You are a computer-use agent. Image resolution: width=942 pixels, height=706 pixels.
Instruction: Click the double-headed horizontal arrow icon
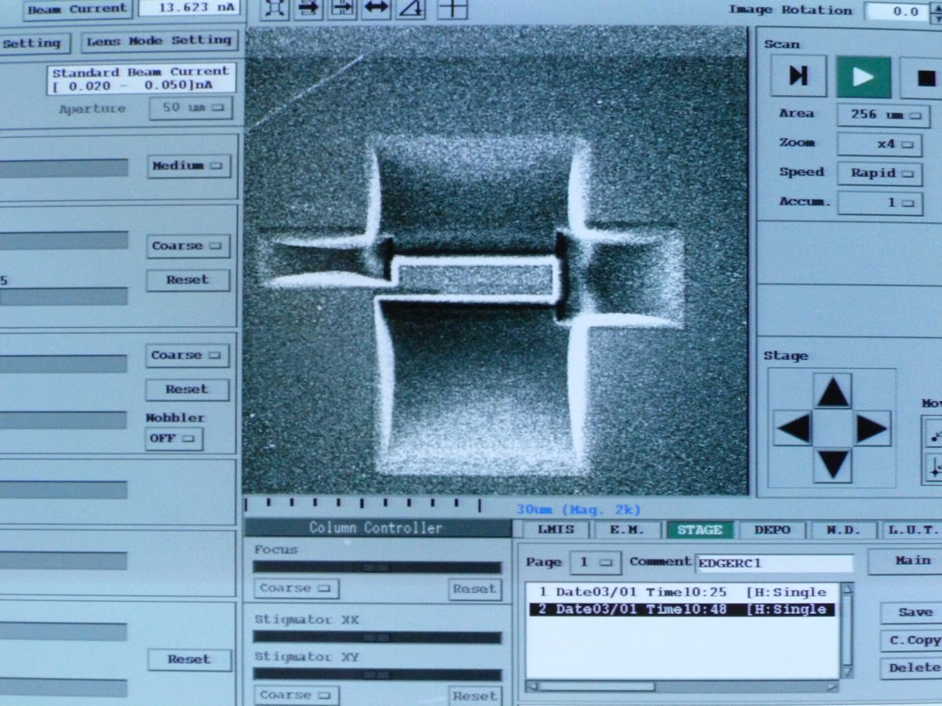(377, 8)
